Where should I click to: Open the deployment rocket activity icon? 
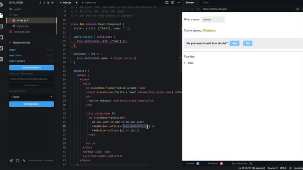point(1,48)
